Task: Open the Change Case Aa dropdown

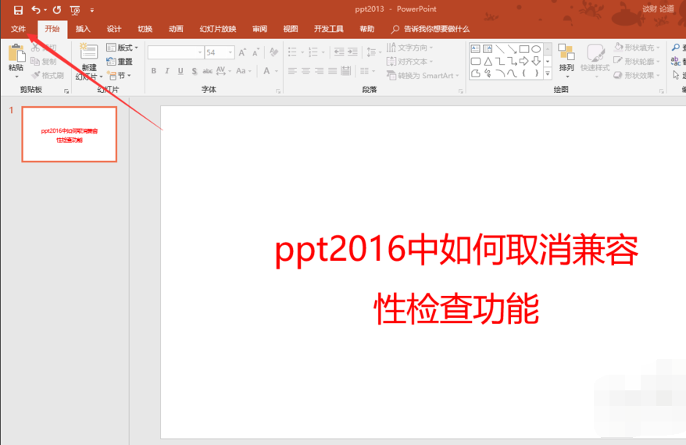Action: pos(243,71)
